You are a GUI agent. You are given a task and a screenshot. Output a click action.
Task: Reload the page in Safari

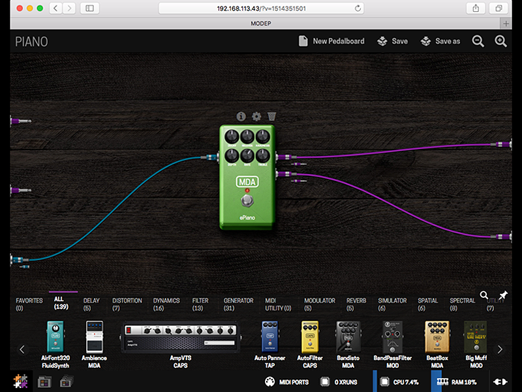click(x=358, y=8)
